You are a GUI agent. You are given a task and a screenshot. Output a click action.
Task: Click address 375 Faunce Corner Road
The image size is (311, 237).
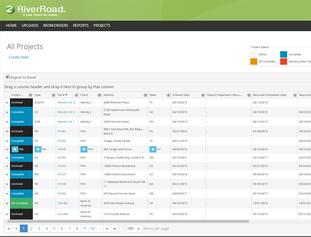tap(119, 194)
